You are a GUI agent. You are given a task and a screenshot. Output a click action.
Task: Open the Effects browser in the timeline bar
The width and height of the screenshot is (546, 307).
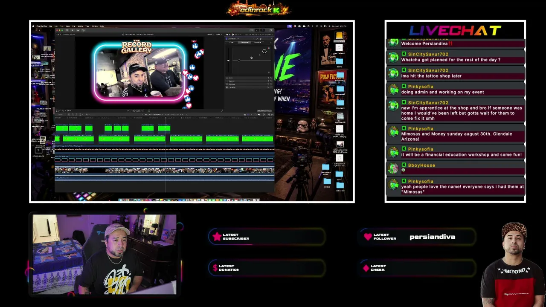pyautogui.click(x=268, y=114)
